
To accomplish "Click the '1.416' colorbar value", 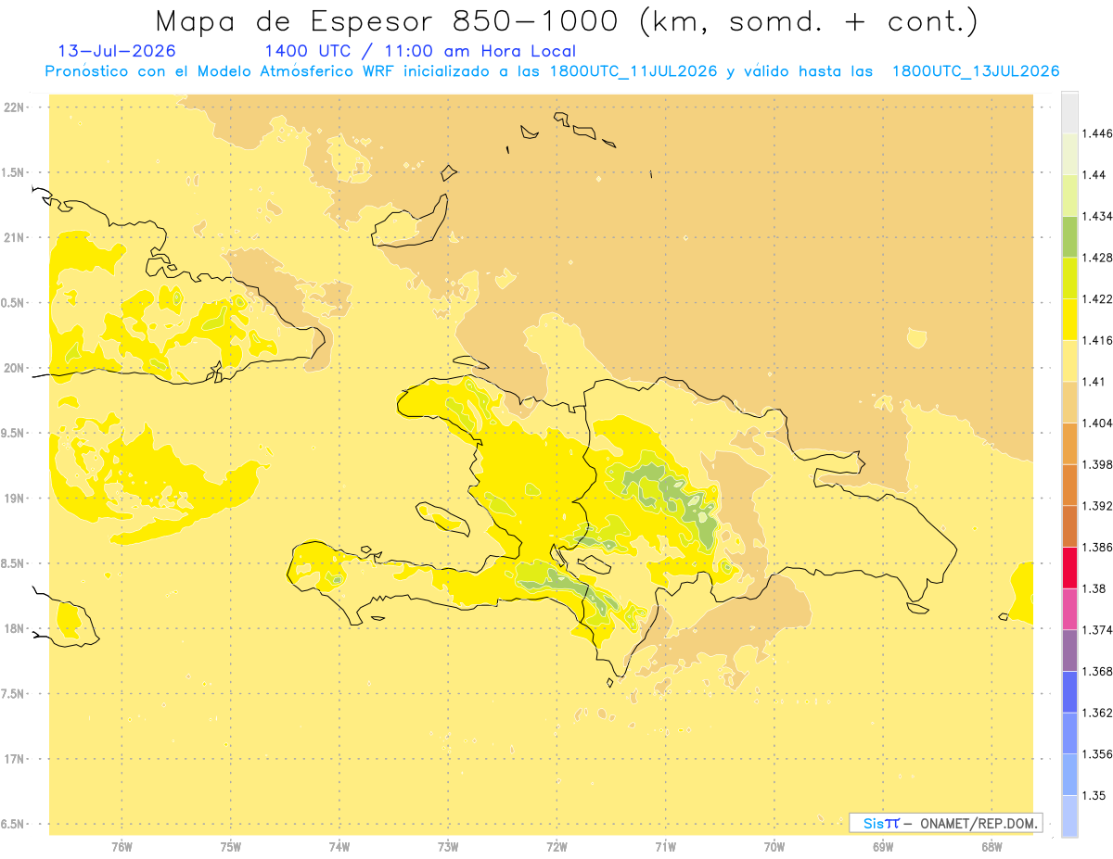I will coord(1097,340).
